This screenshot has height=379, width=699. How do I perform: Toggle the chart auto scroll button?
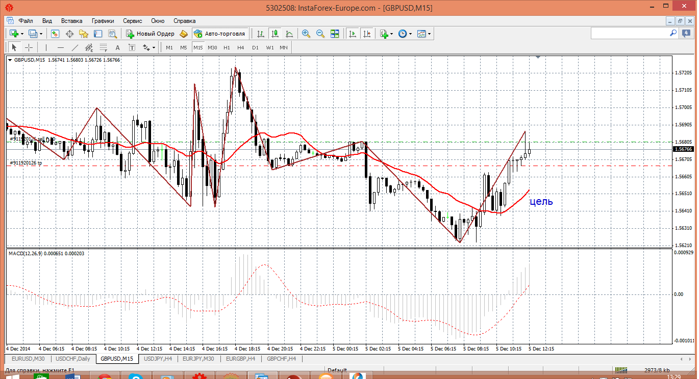(x=352, y=34)
